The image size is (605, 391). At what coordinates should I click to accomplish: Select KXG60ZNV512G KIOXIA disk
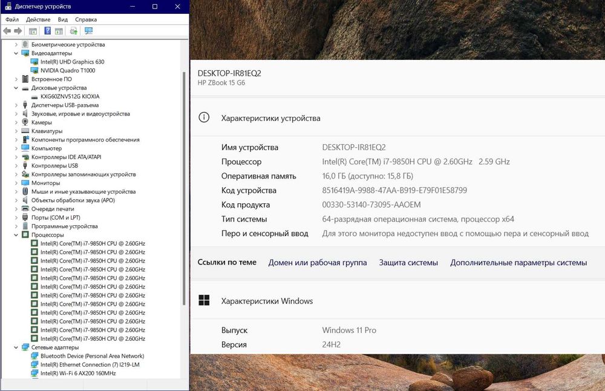(70, 96)
